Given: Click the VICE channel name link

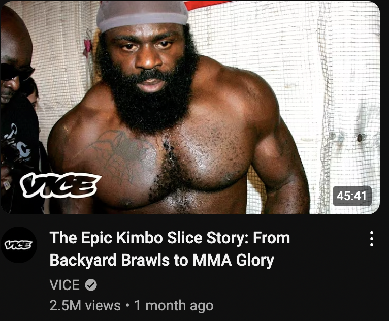Looking at the screenshot, I should [x=64, y=285].
